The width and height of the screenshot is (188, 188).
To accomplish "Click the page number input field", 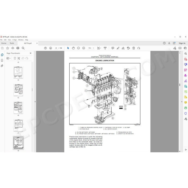I will click(x=56, y=48).
